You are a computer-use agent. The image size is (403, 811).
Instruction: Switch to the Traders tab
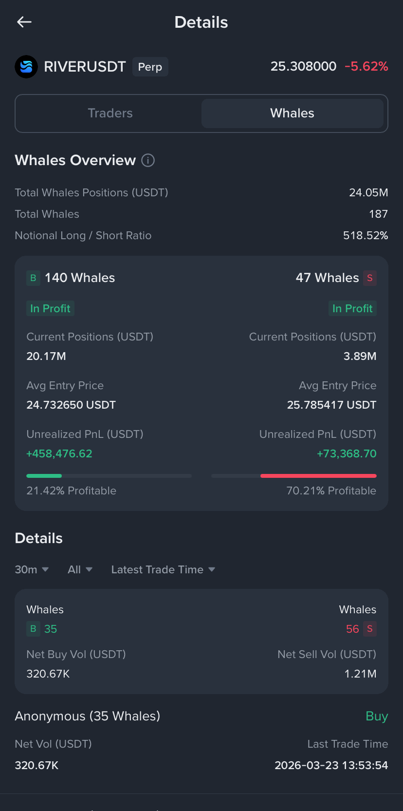pos(110,113)
